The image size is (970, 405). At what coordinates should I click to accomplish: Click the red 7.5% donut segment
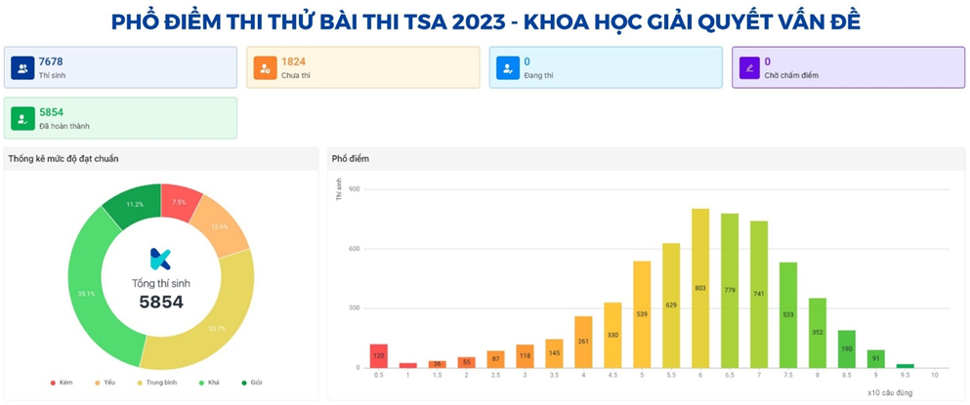click(179, 202)
